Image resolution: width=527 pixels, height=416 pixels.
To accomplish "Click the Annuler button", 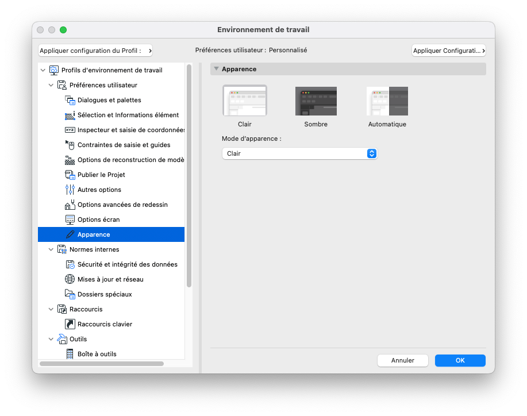I will coord(403,361).
